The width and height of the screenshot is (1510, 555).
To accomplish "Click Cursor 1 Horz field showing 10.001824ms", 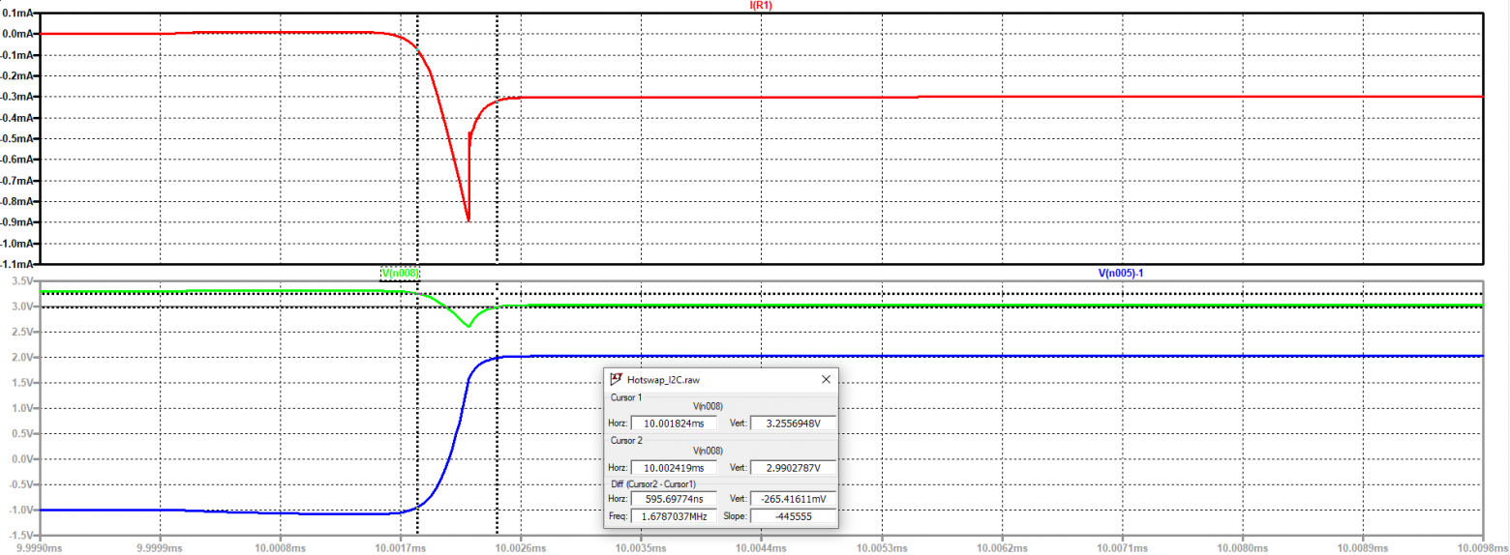I will pos(674,424).
